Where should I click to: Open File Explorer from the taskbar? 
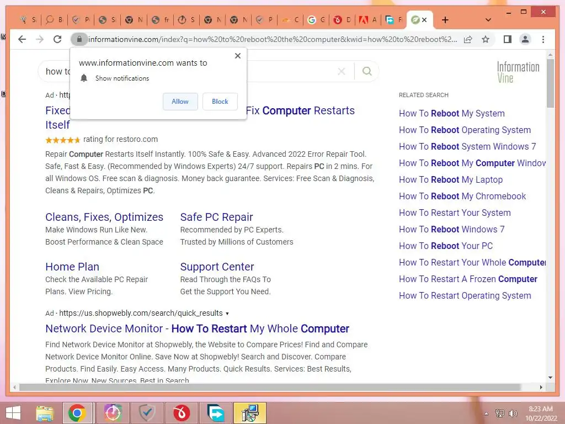45,413
